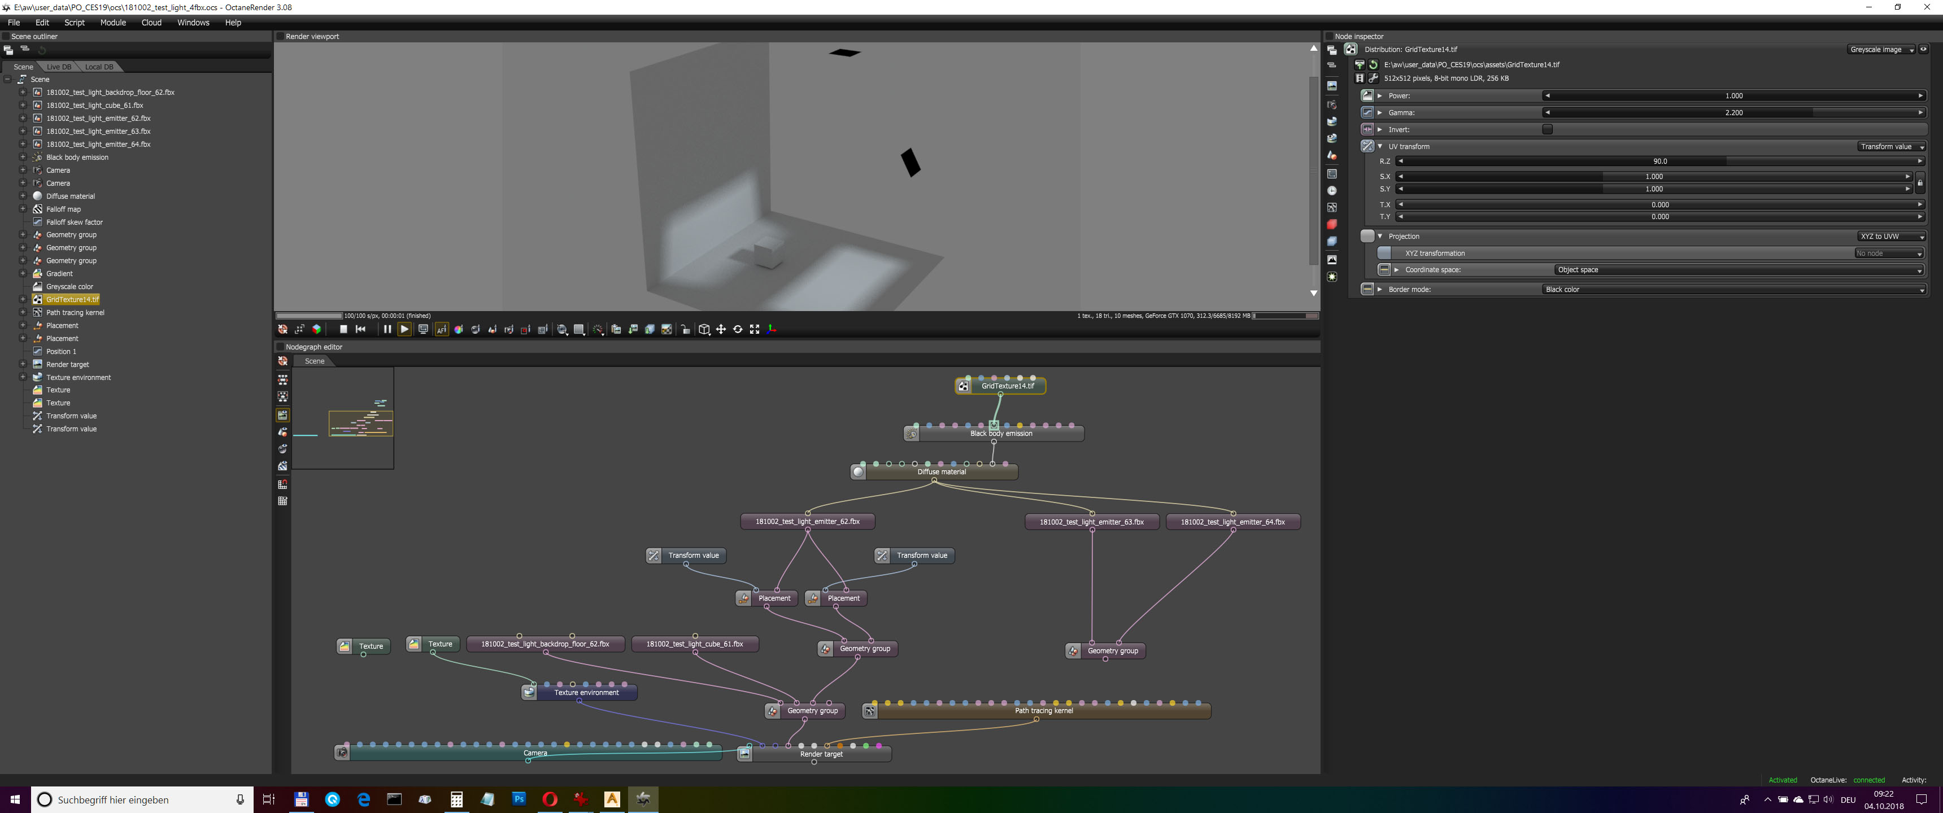
Task: Toggle the Render viewport panel checkbox
Action: pos(280,36)
